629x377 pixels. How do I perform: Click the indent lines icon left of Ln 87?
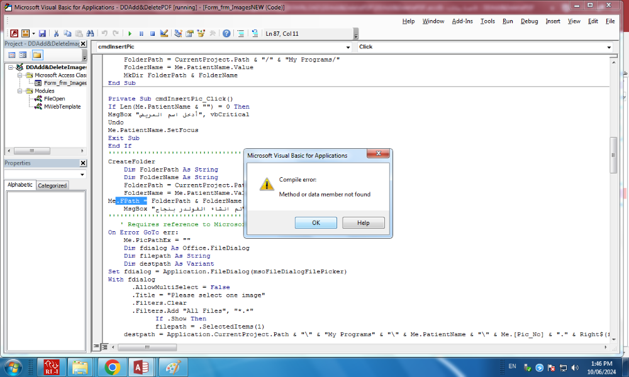point(241,34)
